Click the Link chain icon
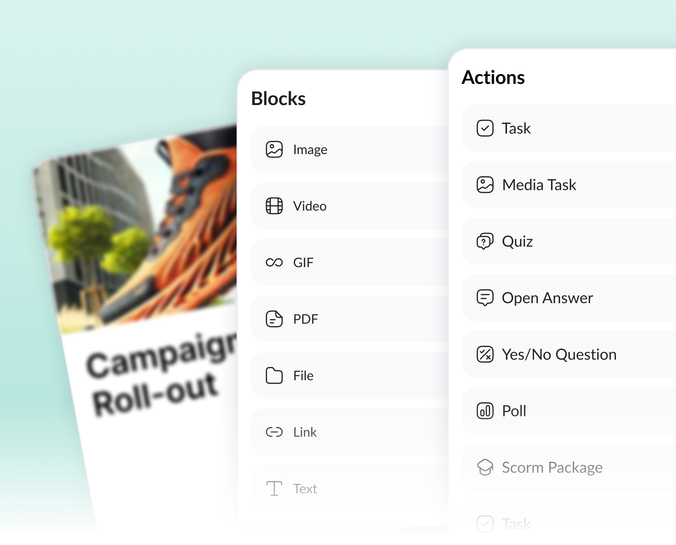Screen dimensions: 676x545 pyautogui.click(x=274, y=432)
